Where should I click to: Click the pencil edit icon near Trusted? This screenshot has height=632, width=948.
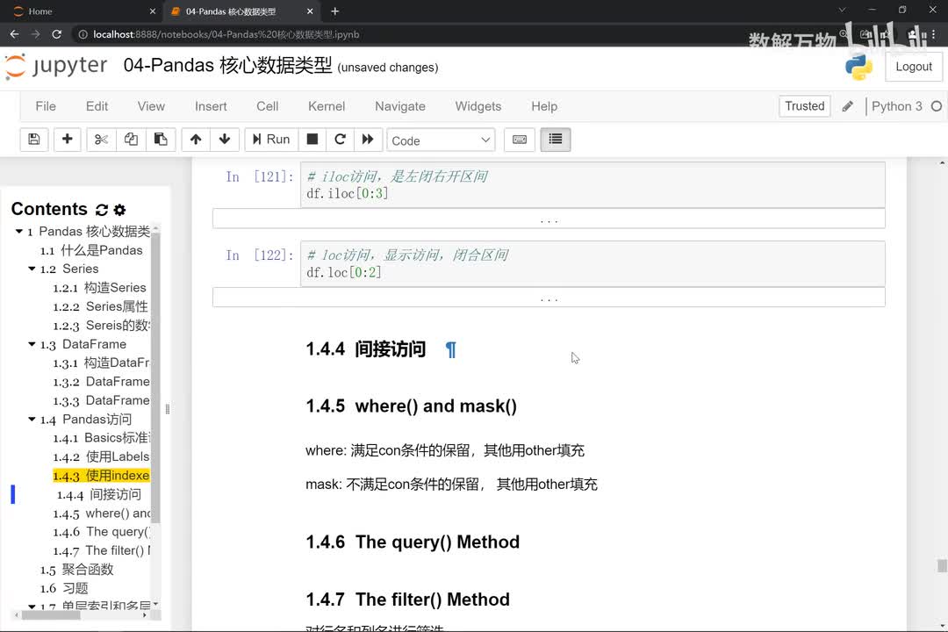pos(848,106)
